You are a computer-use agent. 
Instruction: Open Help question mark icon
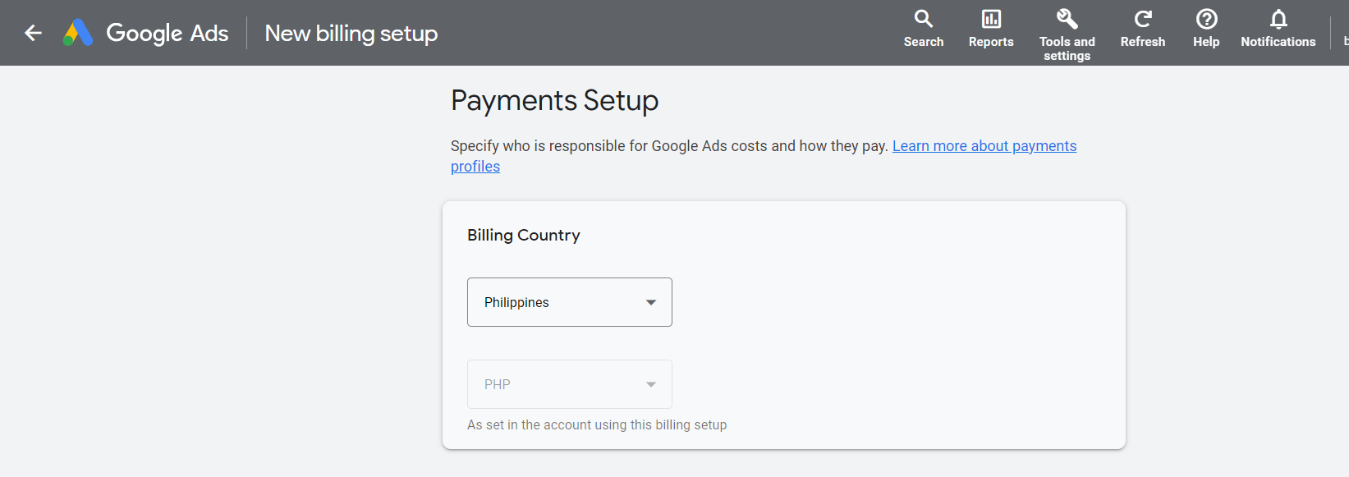coord(1206,18)
